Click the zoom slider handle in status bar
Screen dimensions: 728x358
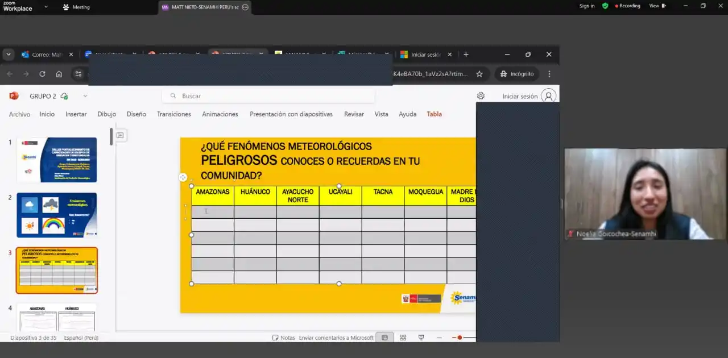[x=460, y=338]
